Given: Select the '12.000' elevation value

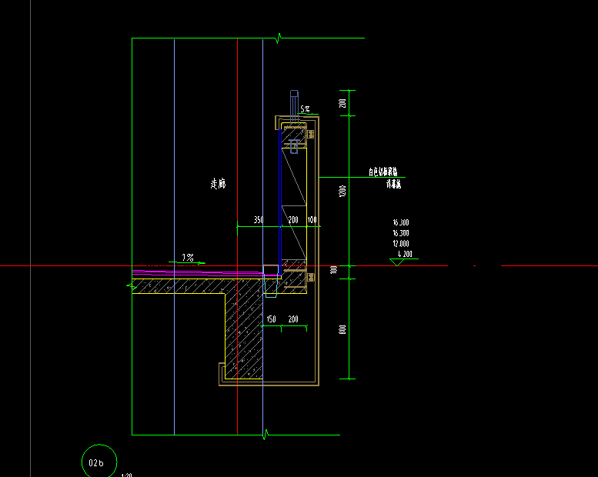Looking at the screenshot, I should point(401,244).
